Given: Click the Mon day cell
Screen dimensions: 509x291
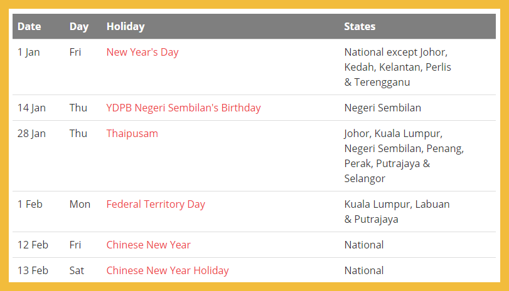Looking at the screenshot, I should coord(80,204).
